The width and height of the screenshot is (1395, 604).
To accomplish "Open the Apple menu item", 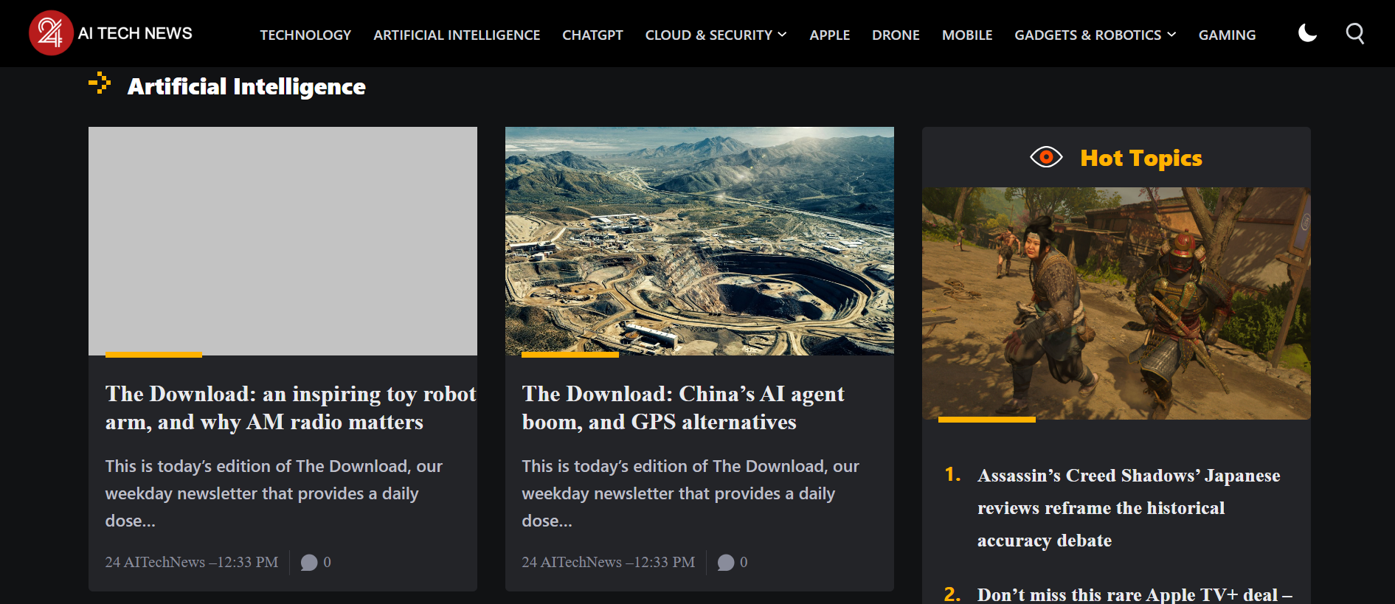I will click(x=830, y=35).
